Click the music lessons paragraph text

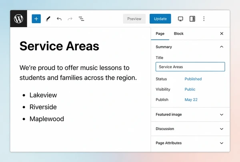(x=78, y=73)
